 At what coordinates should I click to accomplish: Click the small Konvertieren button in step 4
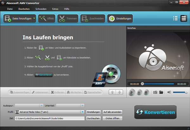(x=44, y=75)
